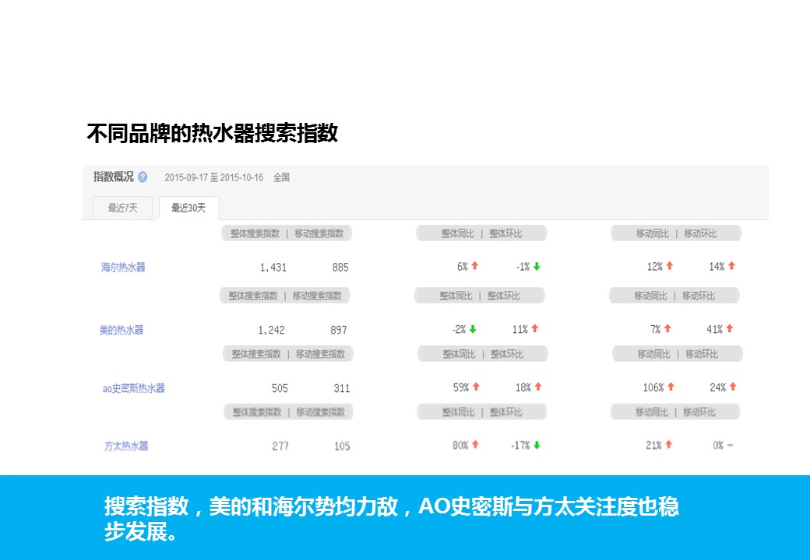This screenshot has width=810, height=560.
Task: Click the red up arrow beside 18%
Action: pyautogui.click(x=537, y=387)
